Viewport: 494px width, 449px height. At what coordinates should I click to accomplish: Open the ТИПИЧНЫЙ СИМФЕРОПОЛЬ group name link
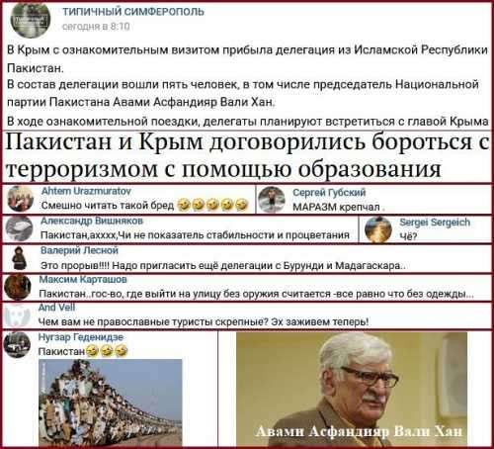(133, 12)
